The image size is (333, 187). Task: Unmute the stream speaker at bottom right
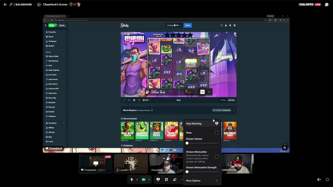pos(319,179)
